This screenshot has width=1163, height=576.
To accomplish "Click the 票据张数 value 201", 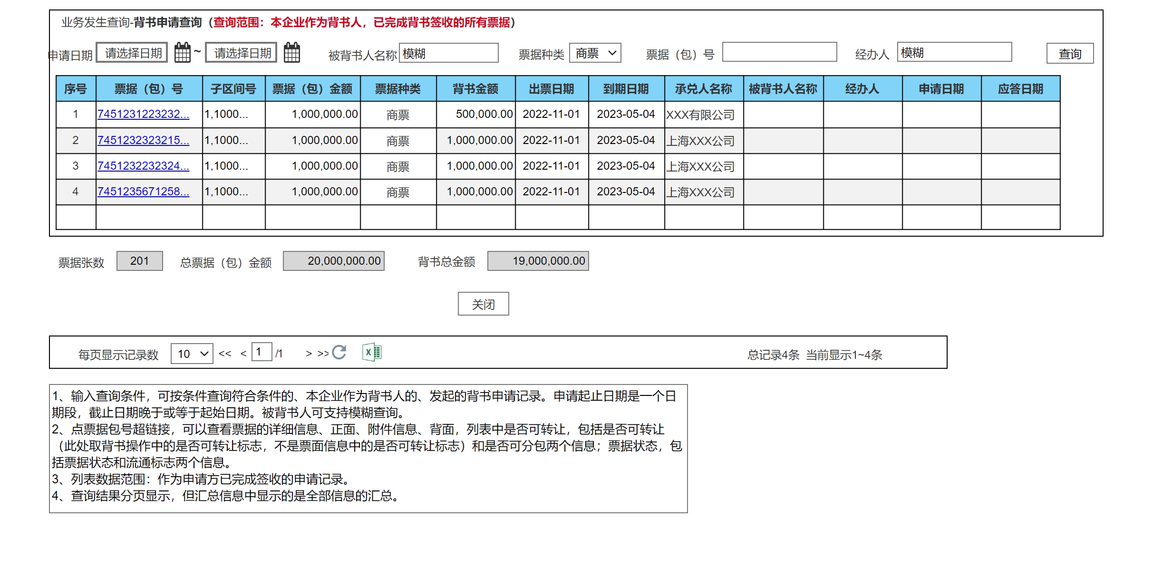I will point(140,261).
